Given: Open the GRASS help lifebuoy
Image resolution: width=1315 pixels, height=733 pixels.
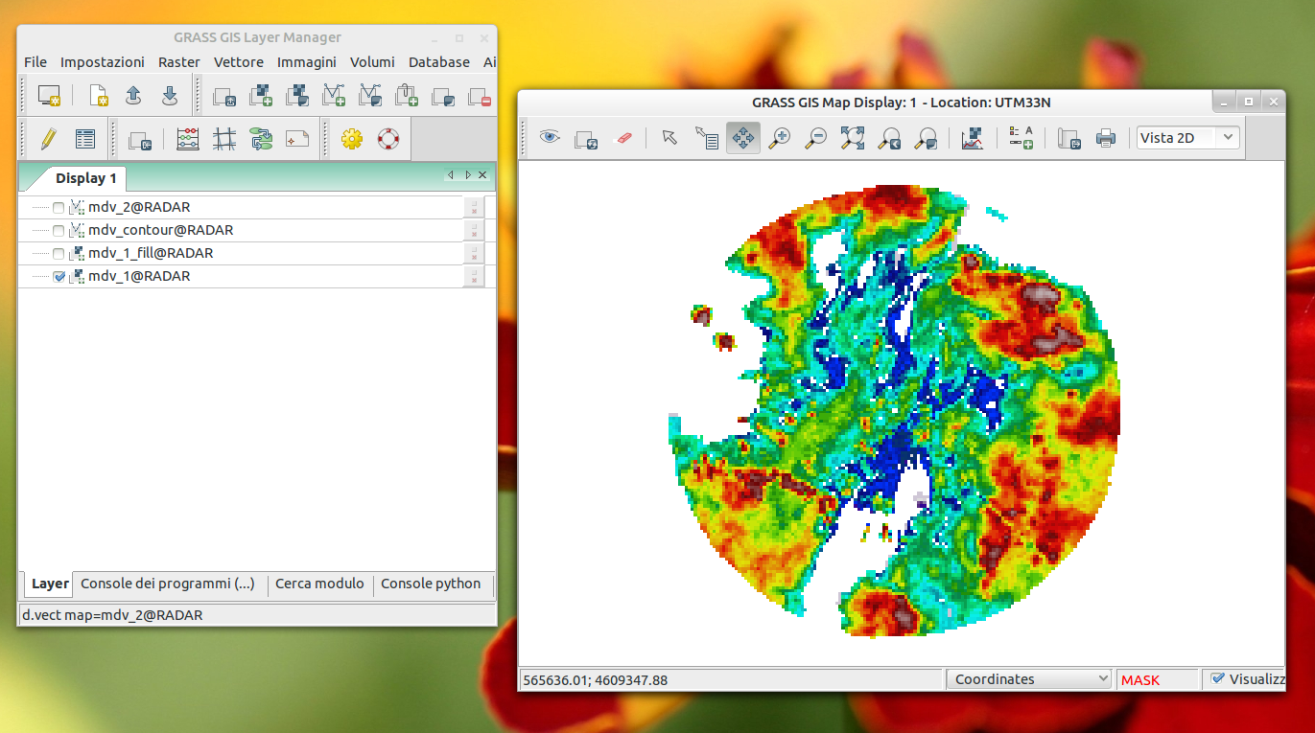Looking at the screenshot, I should 387,139.
